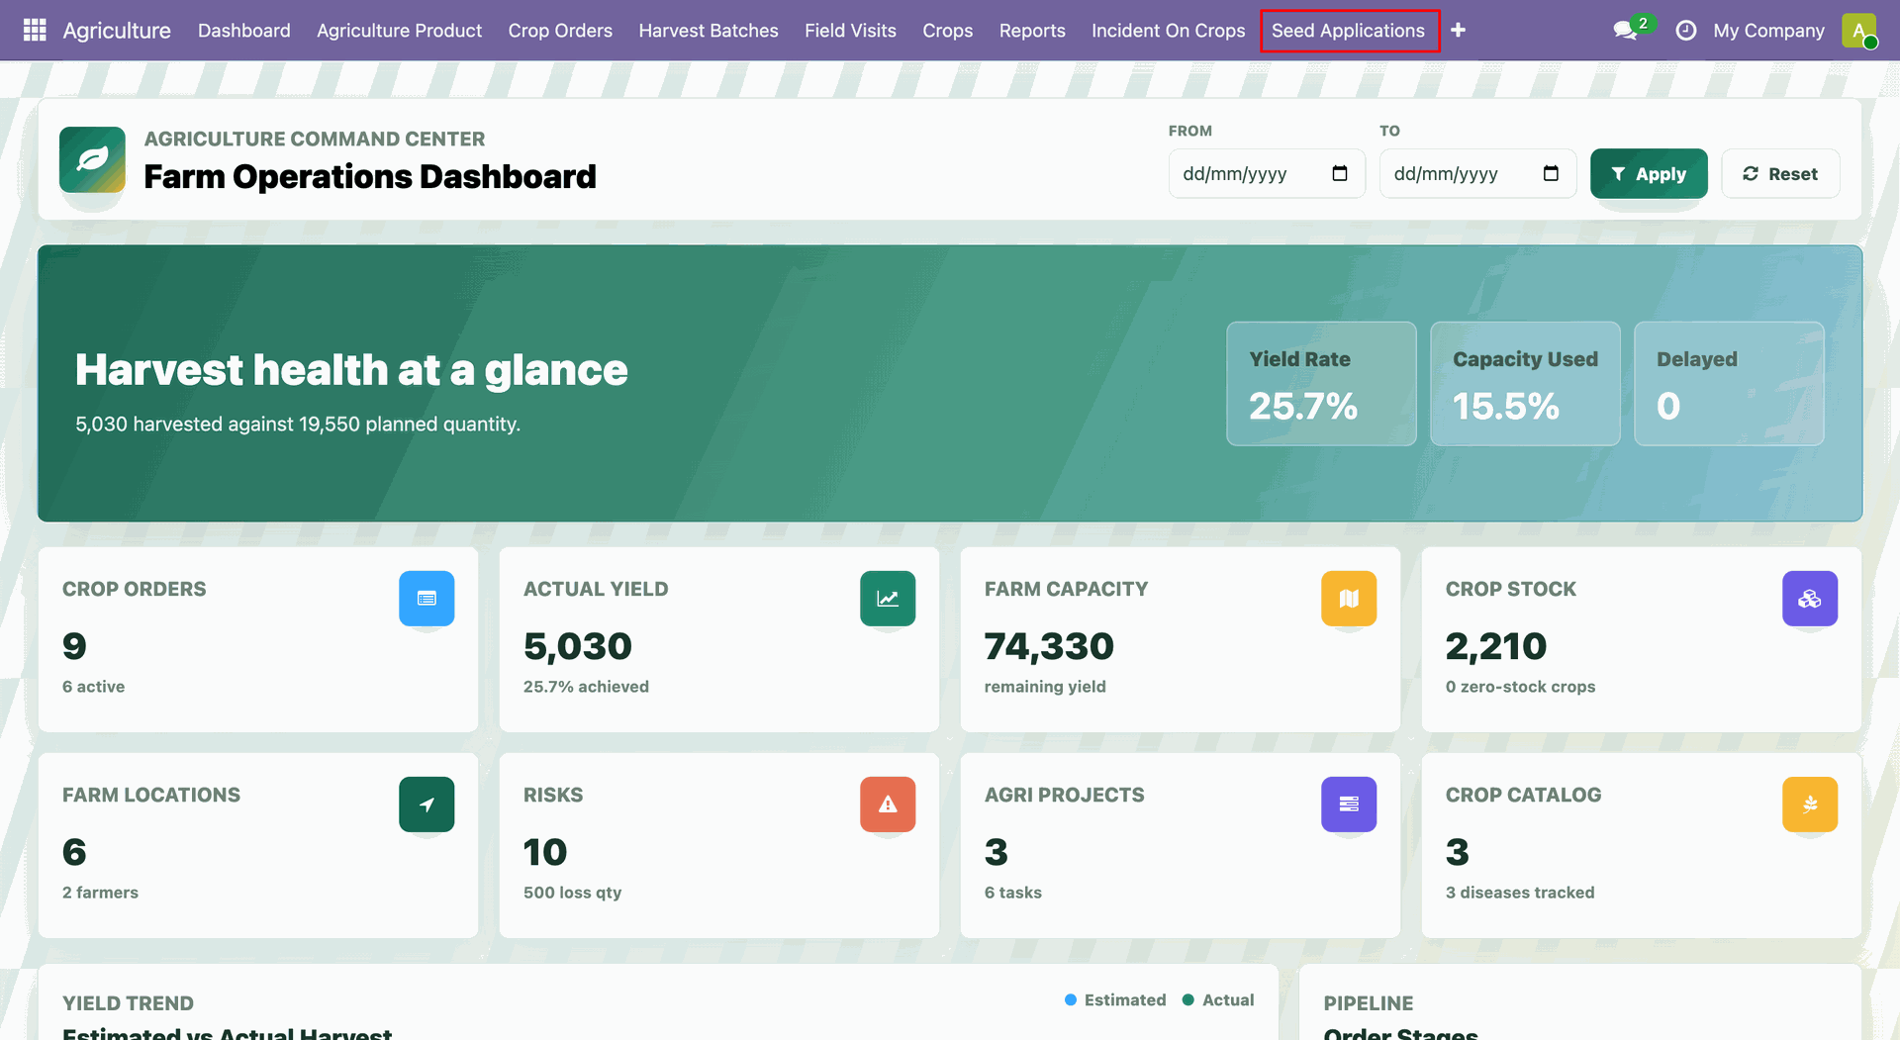
Task: Open the messaging conversations icon
Action: point(1625,31)
